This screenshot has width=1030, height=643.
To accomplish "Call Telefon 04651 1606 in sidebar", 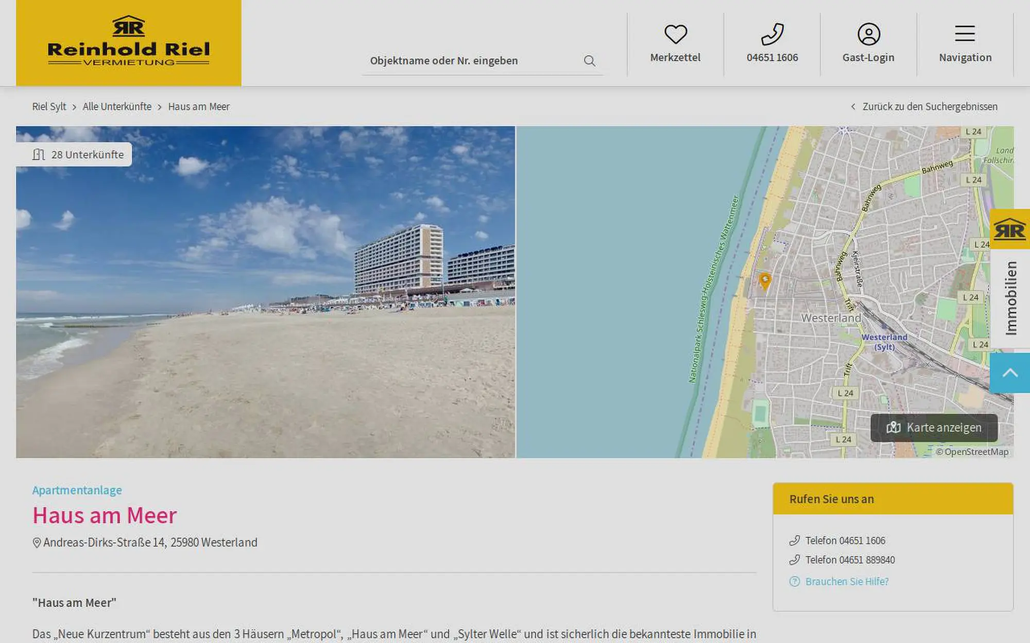I will 845,541.
